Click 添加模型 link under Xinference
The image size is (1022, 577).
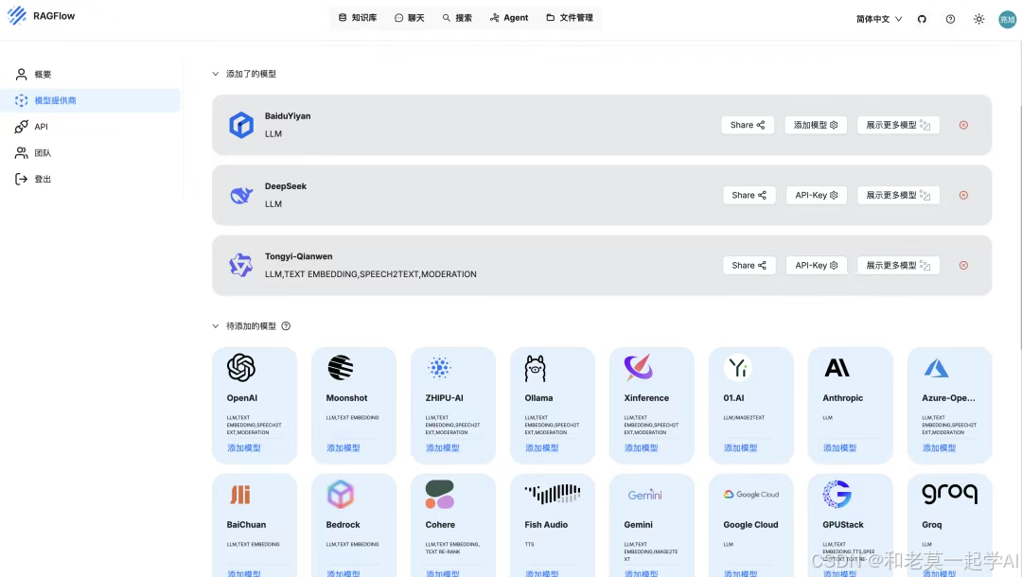pyautogui.click(x=642, y=448)
